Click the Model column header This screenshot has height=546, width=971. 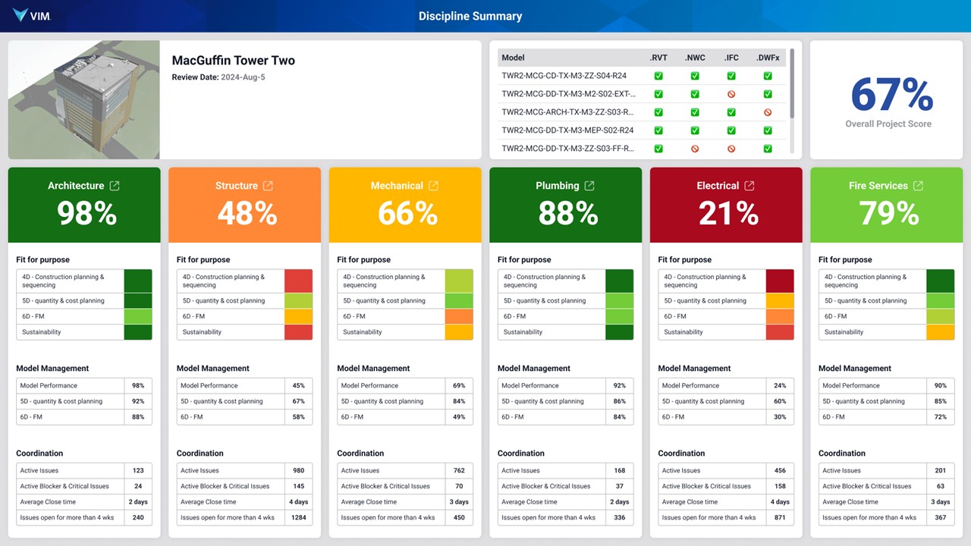click(x=514, y=58)
